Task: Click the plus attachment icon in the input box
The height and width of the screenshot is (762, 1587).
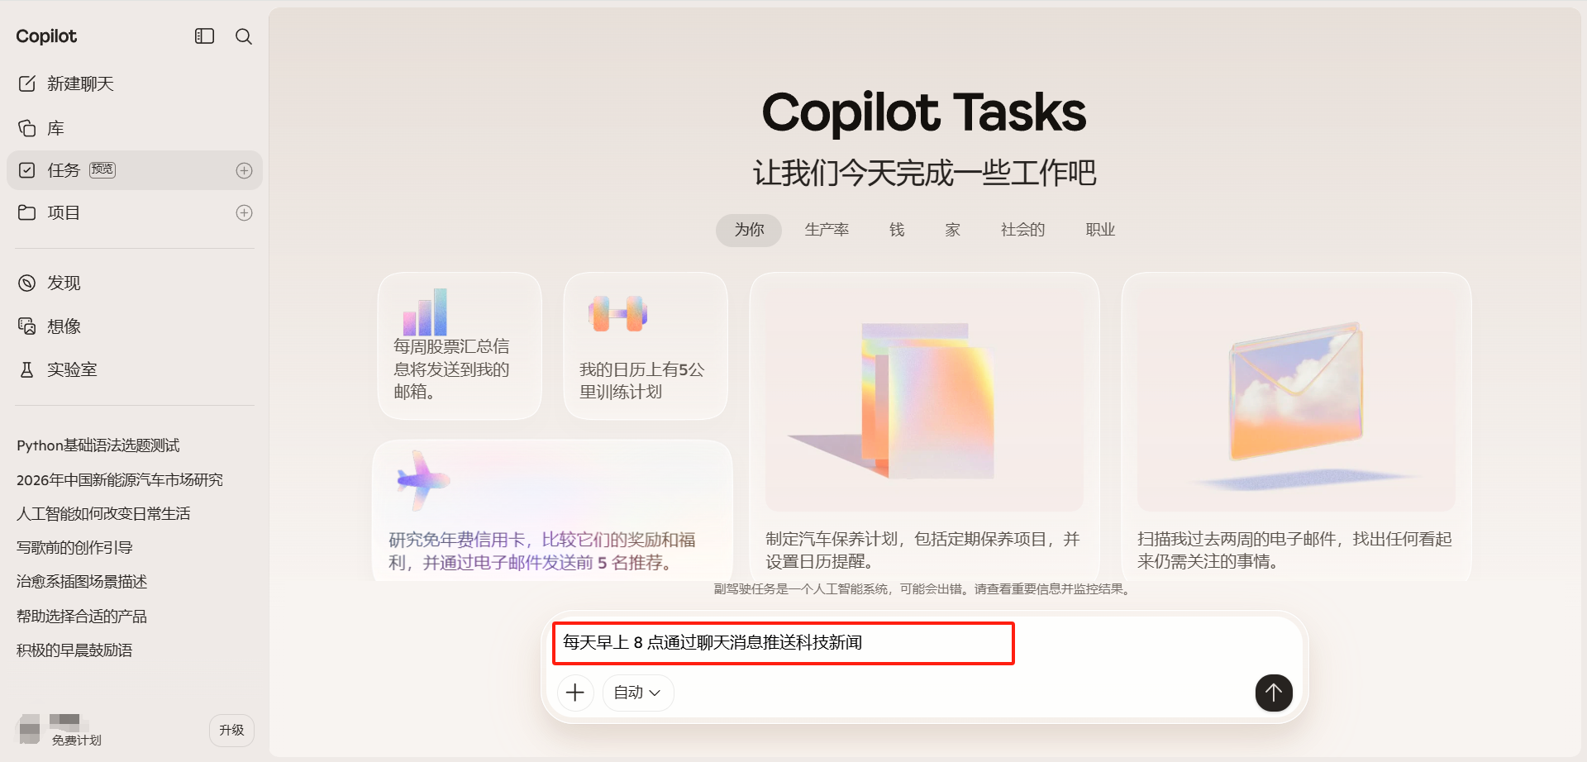Action: (x=575, y=693)
